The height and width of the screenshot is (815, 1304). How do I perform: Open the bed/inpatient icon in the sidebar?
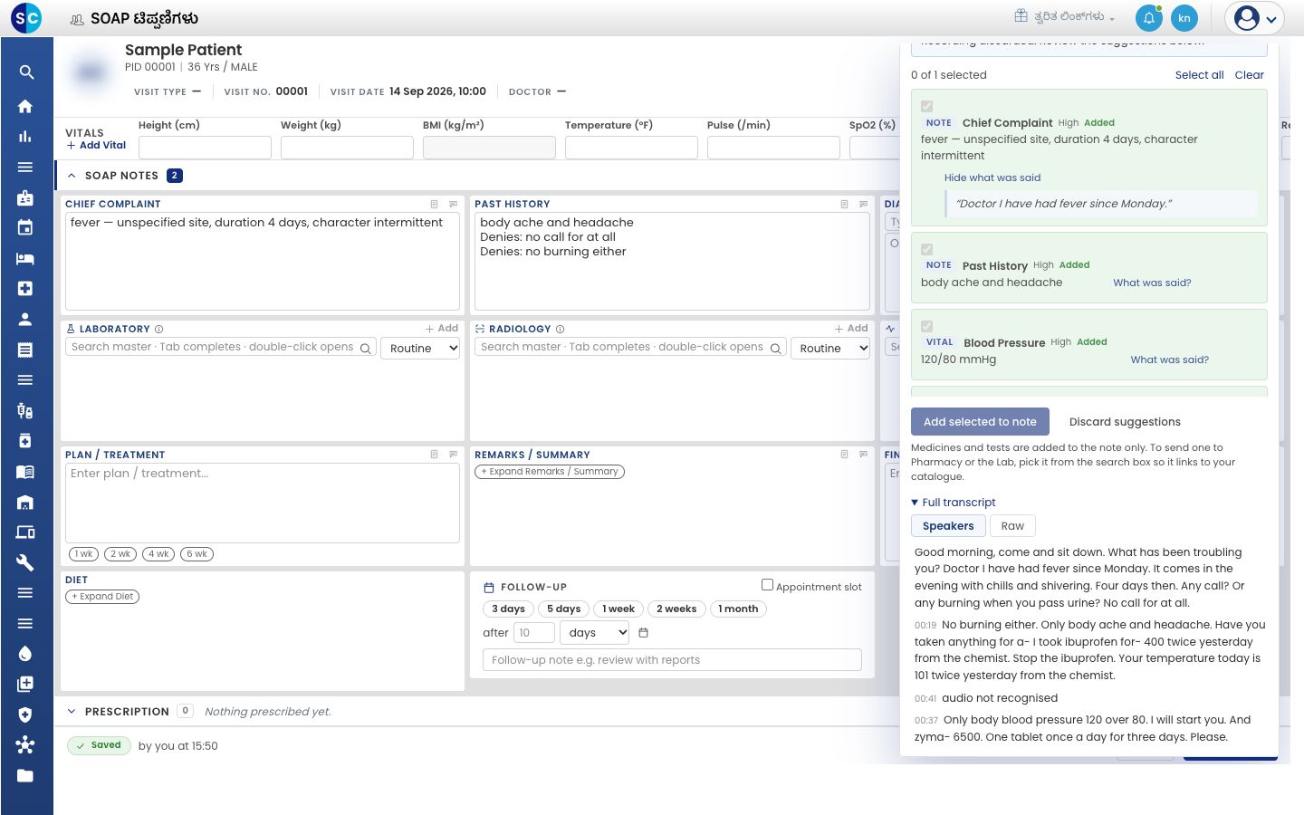tap(25, 258)
